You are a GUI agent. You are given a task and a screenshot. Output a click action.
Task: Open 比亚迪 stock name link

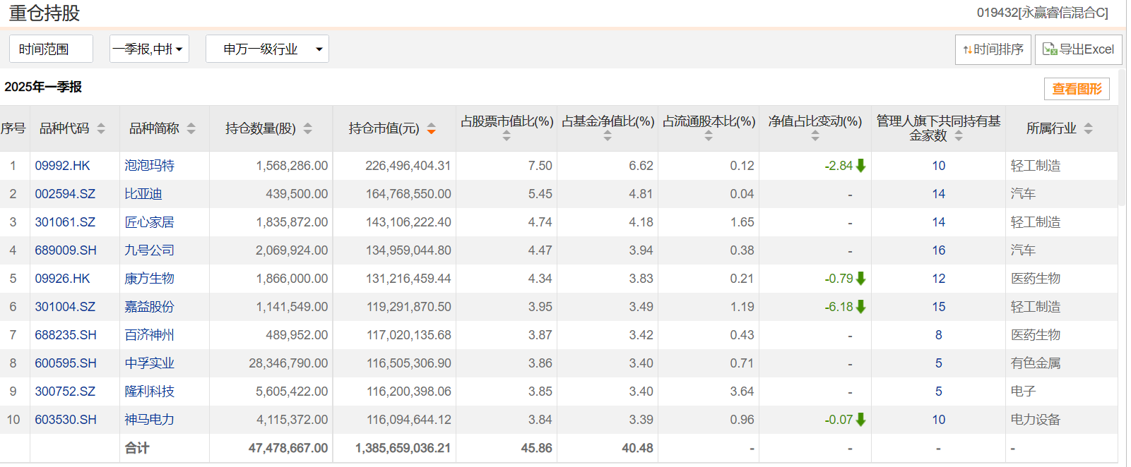click(x=143, y=194)
